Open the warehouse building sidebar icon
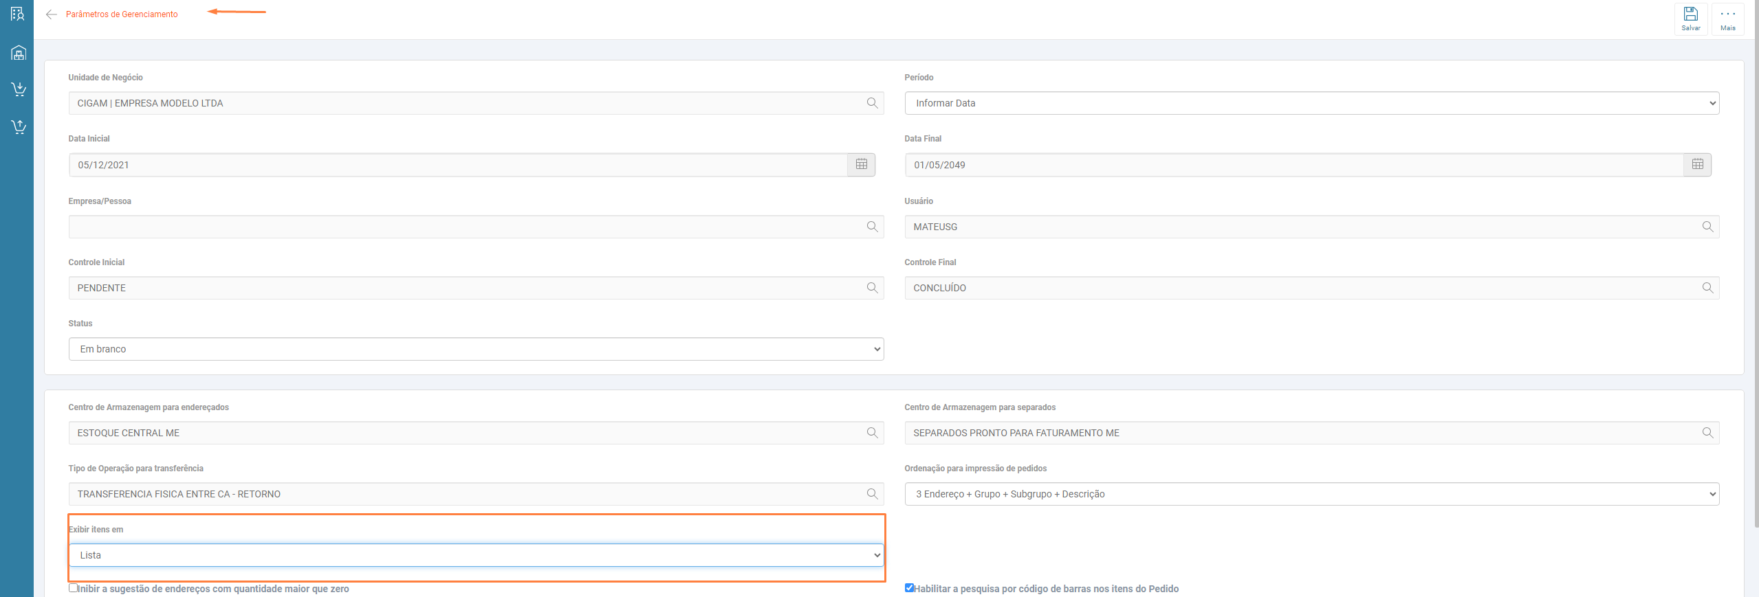This screenshot has width=1759, height=597. pos(19,53)
